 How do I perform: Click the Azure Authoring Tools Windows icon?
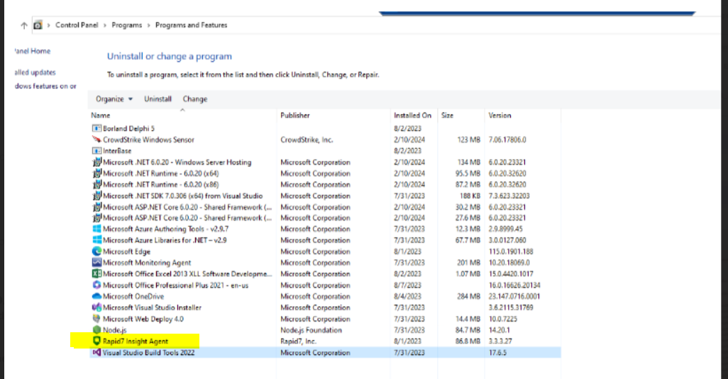pos(96,229)
